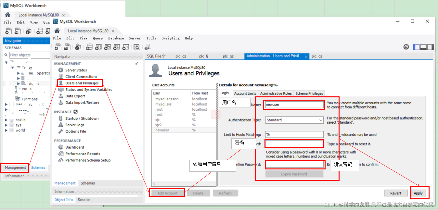Open Users and Privileges in navigator
The image size is (438, 210).
[x=82, y=83]
